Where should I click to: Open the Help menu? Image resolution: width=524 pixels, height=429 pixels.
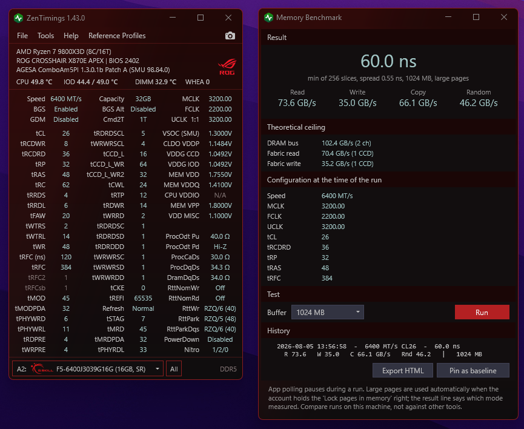(x=71, y=36)
